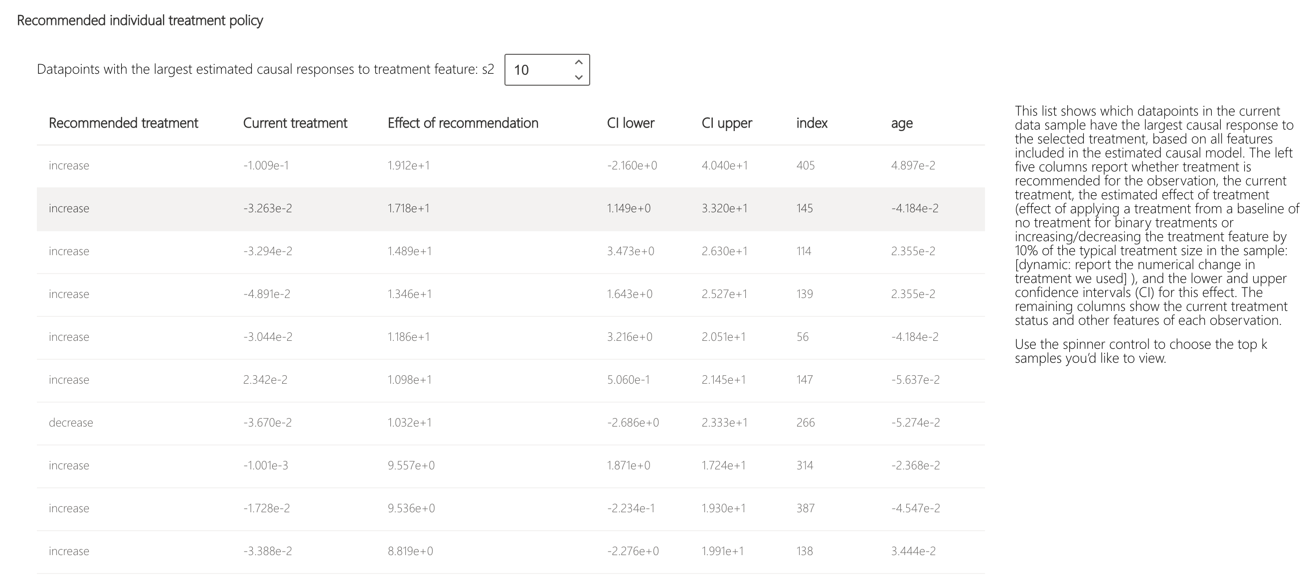Screen dimensions: 1308x581
Task: Click the spinner up arrow to increase top-k
Action: 578,62
